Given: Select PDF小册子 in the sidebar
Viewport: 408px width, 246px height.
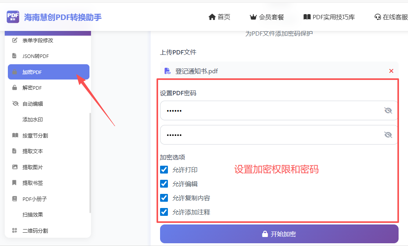Looking at the screenshot, I should (x=49, y=199).
